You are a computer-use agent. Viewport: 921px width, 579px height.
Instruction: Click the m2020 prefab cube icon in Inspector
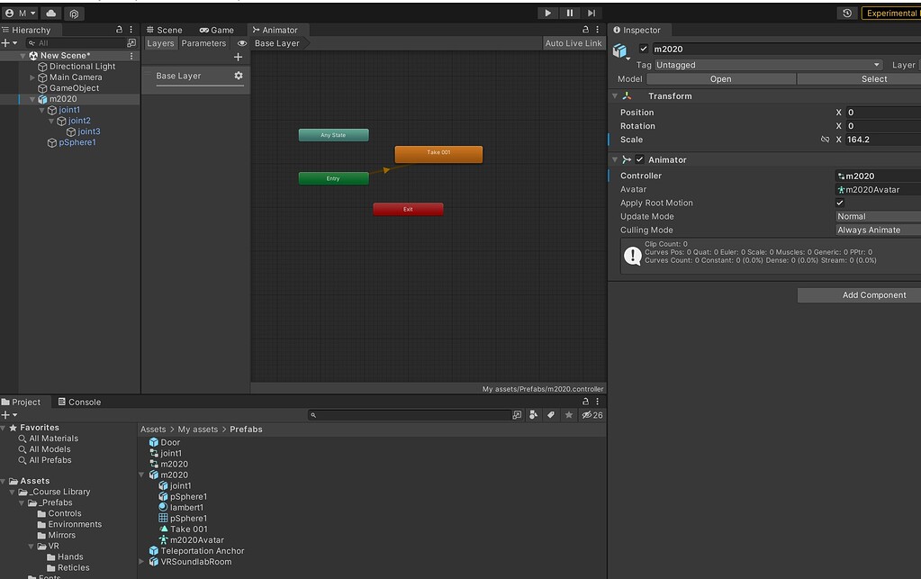point(620,49)
